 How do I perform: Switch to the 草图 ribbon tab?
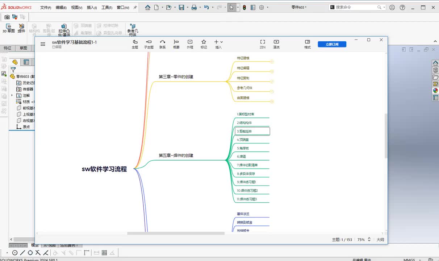pos(23,48)
